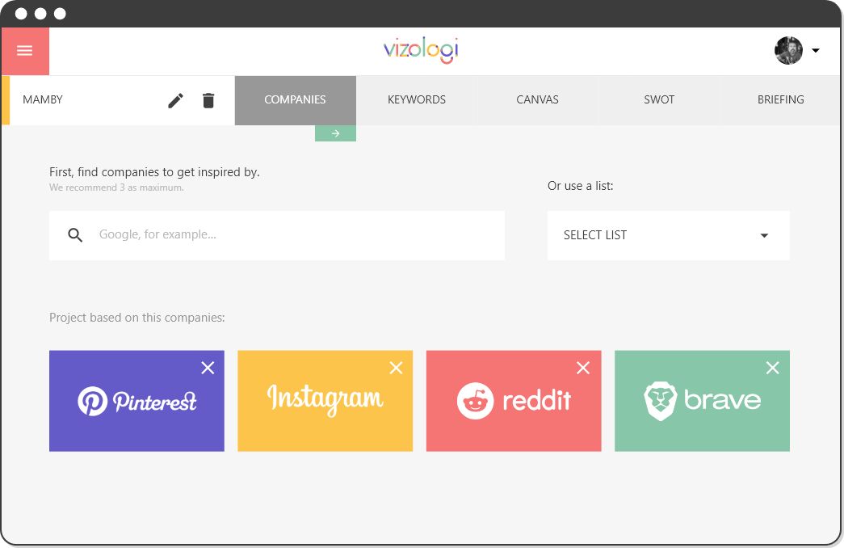This screenshot has width=844, height=548.
Task: Go to the BRIEFING tab
Action: point(780,100)
